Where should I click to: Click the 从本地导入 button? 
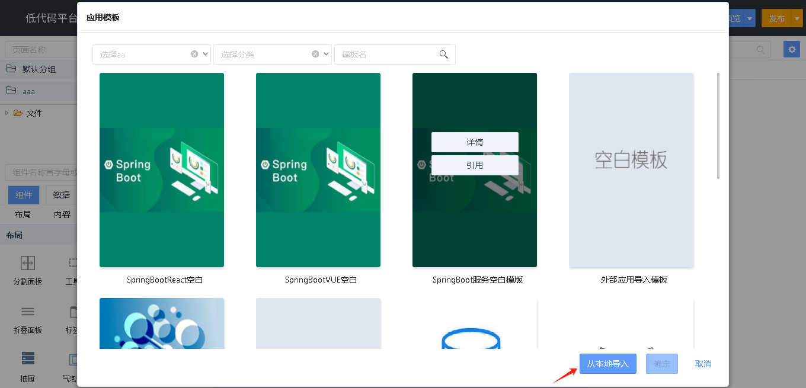[607, 364]
